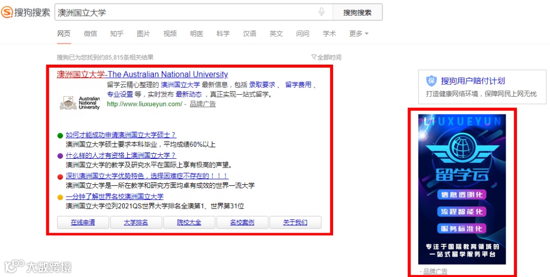550x277 pixels.
Task: Open the http://www.liuxueyun.com/ URL link
Action: (145, 104)
